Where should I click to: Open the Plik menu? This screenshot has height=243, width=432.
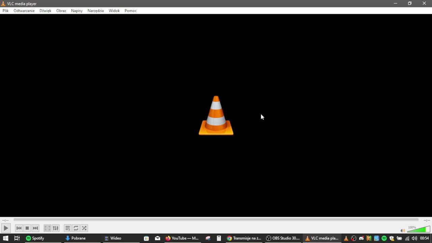tap(5, 11)
